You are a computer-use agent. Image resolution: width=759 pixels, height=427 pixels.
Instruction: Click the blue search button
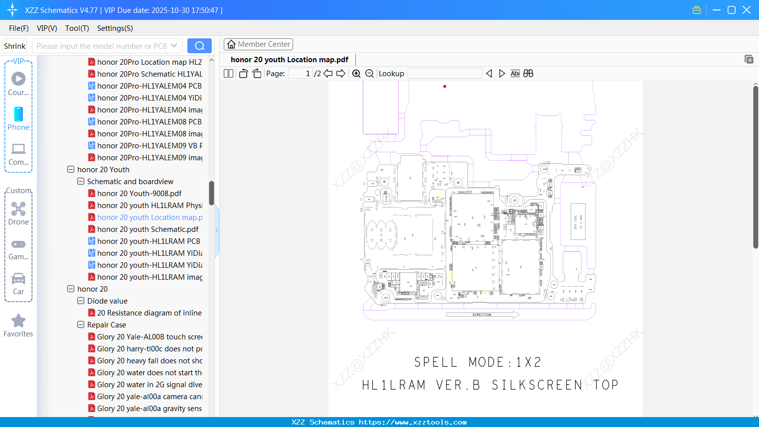pos(199,46)
